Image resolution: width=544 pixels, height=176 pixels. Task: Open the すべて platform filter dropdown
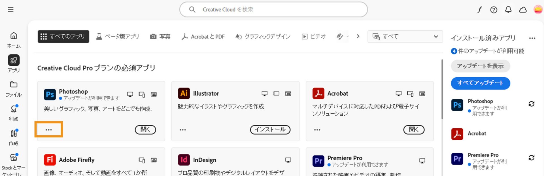pyautogui.click(x=405, y=37)
